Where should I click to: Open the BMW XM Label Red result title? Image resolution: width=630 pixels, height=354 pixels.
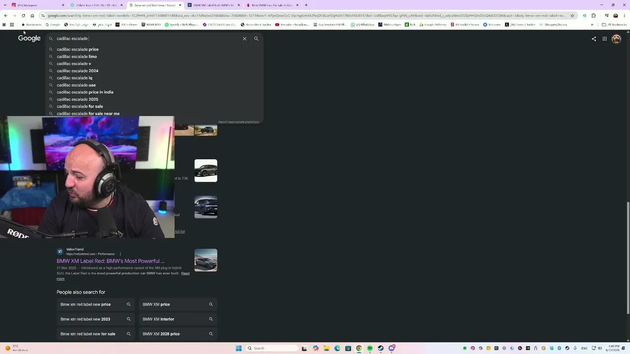coord(111,261)
